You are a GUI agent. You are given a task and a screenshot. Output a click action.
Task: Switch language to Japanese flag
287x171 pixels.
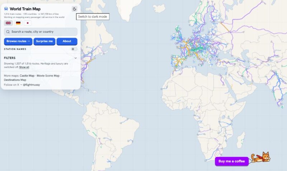pos(28,23)
